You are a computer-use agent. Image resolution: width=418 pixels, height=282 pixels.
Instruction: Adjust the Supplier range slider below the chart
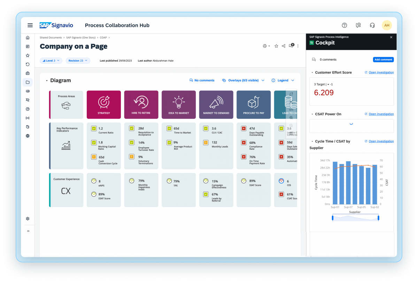(355, 217)
